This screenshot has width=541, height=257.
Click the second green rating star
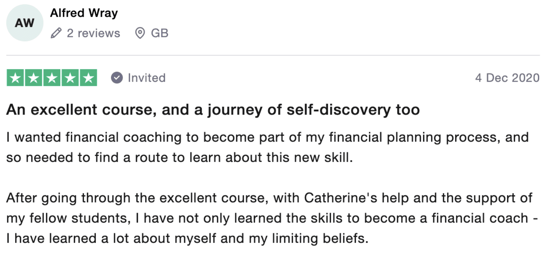34,78
